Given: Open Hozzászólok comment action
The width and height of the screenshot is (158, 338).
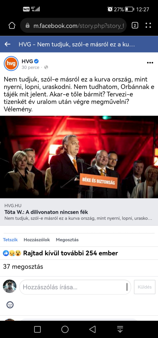Looking at the screenshot, I should [37, 240].
